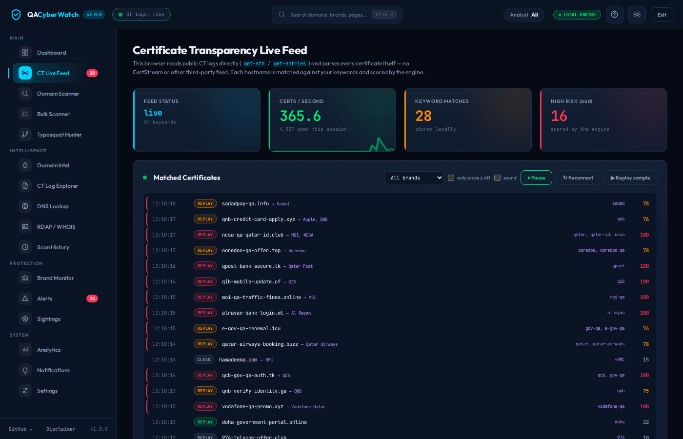The width and height of the screenshot is (683, 439).
Task: Open the Sightings target icon
Action: pyautogui.click(x=25, y=319)
